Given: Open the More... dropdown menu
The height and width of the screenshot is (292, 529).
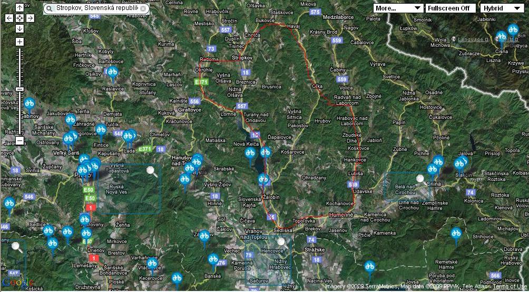Looking at the screenshot, I should tap(398, 8).
